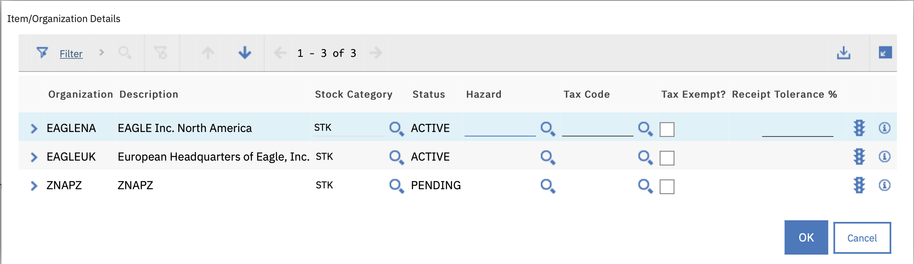Click the Status column header
This screenshot has height=264, width=914.
428,94
